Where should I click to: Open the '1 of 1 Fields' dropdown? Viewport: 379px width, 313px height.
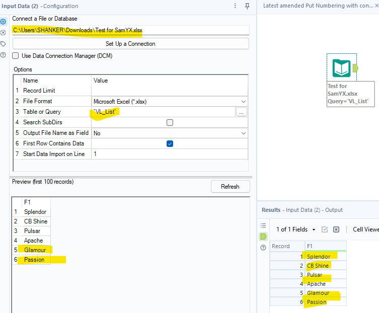click(296, 229)
